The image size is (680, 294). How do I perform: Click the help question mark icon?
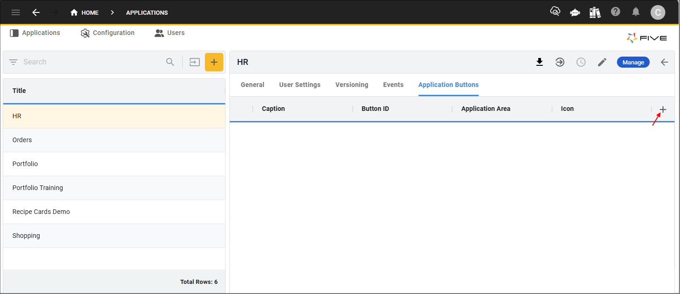coord(616,12)
